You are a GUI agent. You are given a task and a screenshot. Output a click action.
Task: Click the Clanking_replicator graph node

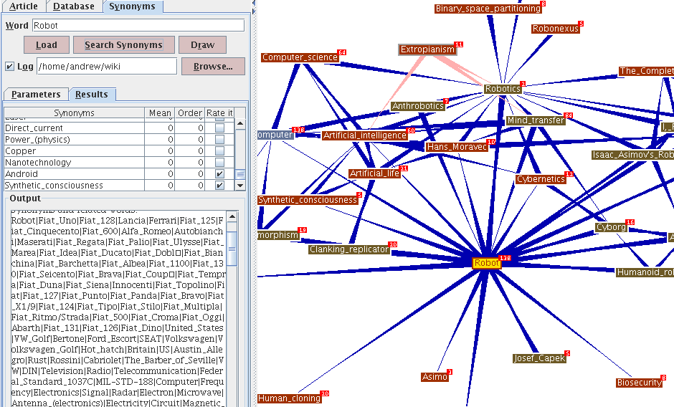[348, 249]
